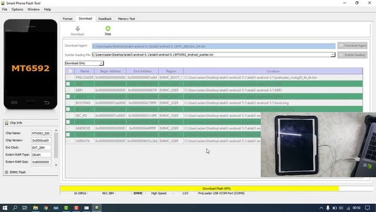Viewport: 376px width, 212px height.
Task: Click the Chip Info panel icon
Action: tap(6, 123)
